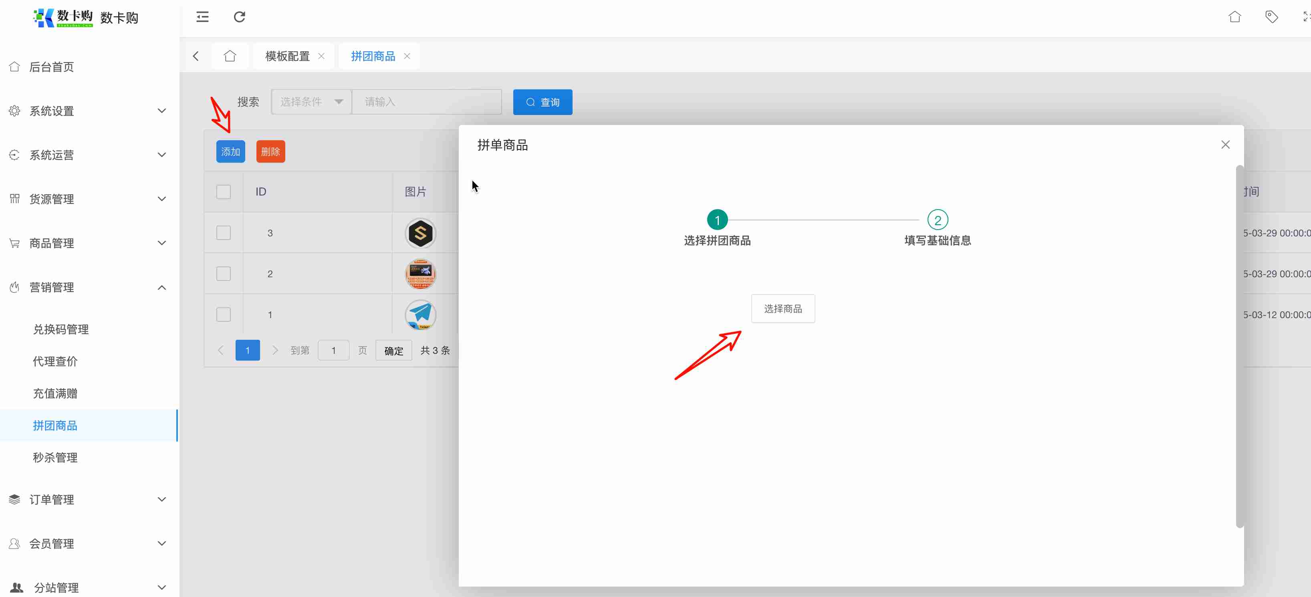This screenshot has width=1311, height=597.
Task: Click the refresh icon in top bar
Action: click(239, 17)
